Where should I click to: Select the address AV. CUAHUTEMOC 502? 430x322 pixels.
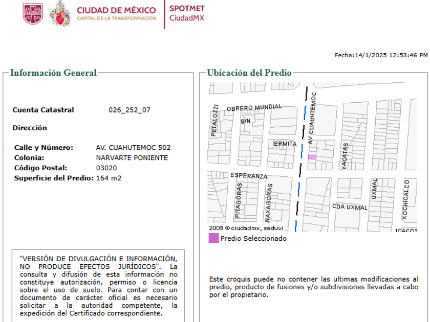[133, 148]
